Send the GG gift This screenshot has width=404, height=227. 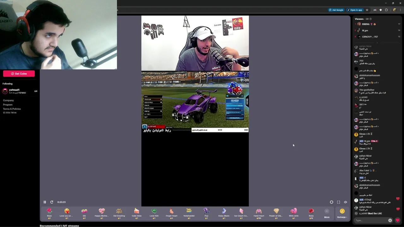(84, 213)
